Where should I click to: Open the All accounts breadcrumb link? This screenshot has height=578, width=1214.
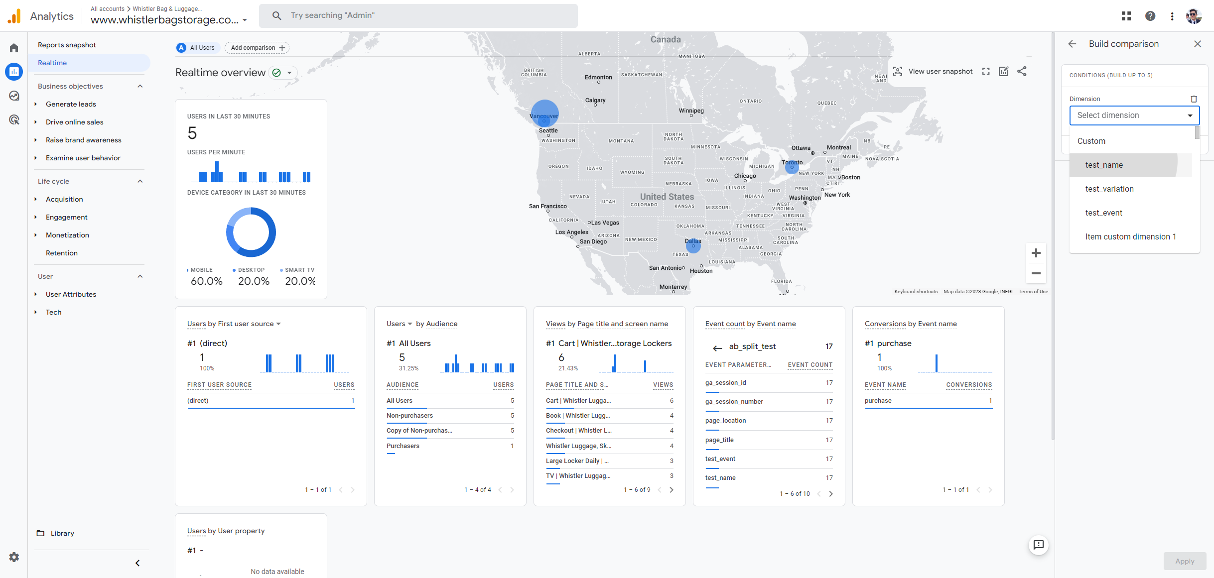[108, 9]
